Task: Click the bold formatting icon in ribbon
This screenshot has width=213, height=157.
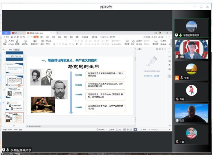Action: tap(54, 44)
